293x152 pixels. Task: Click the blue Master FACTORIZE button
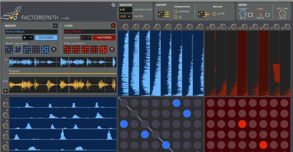(x=46, y=38)
